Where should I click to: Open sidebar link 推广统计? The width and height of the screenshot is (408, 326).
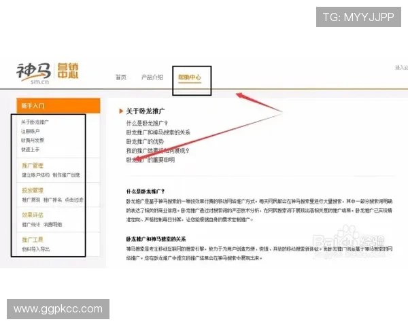[31, 225]
